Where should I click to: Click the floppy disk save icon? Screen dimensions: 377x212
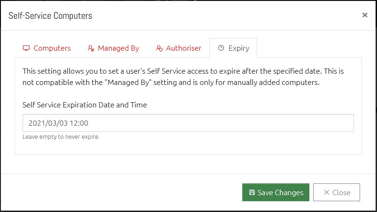[x=252, y=192]
